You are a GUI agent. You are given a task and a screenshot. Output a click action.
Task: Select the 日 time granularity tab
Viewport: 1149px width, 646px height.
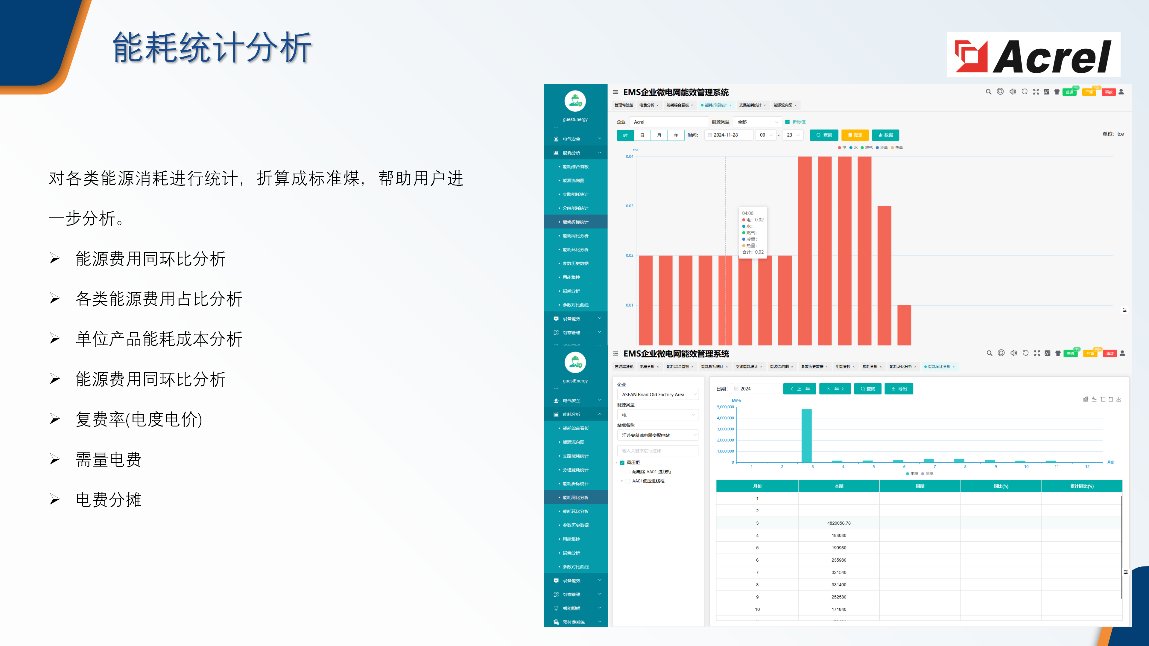[x=642, y=135]
